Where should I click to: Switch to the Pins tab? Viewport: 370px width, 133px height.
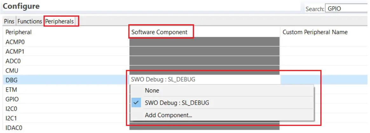(x=9, y=22)
